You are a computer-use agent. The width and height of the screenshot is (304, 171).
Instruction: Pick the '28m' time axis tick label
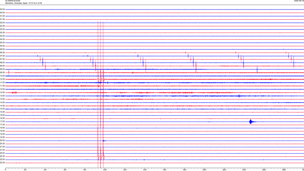point(284,170)
